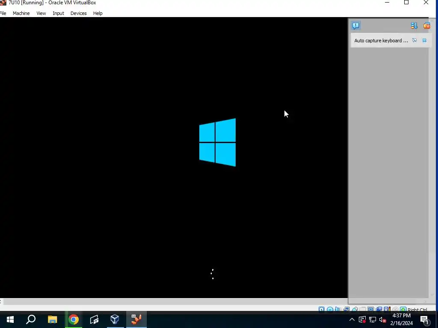Click the network adapter status icon
The width and height of the screenshot is (438, 328).
[x=346, y=309]
